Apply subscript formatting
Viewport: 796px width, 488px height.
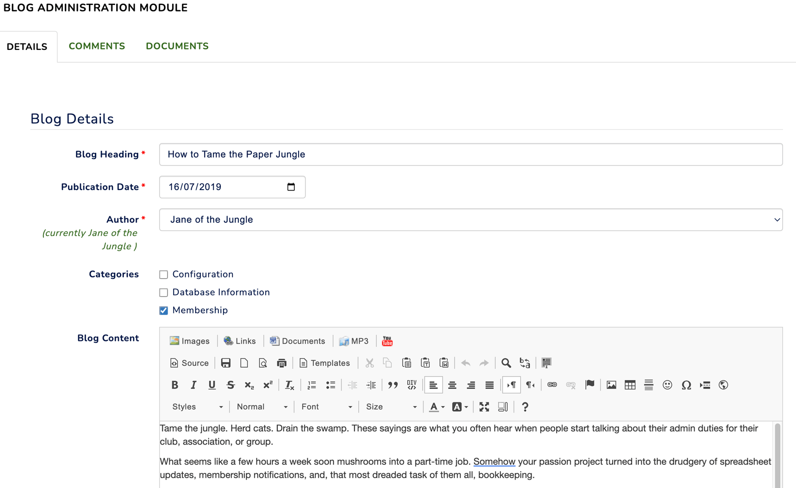tap(249, 385)
